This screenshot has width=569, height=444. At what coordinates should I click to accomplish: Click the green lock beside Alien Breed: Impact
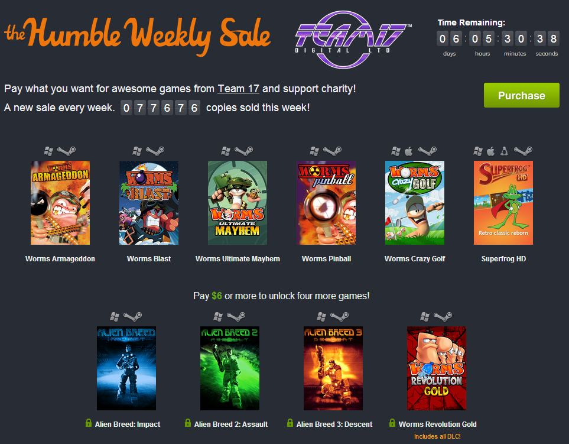tap(88, 423)
